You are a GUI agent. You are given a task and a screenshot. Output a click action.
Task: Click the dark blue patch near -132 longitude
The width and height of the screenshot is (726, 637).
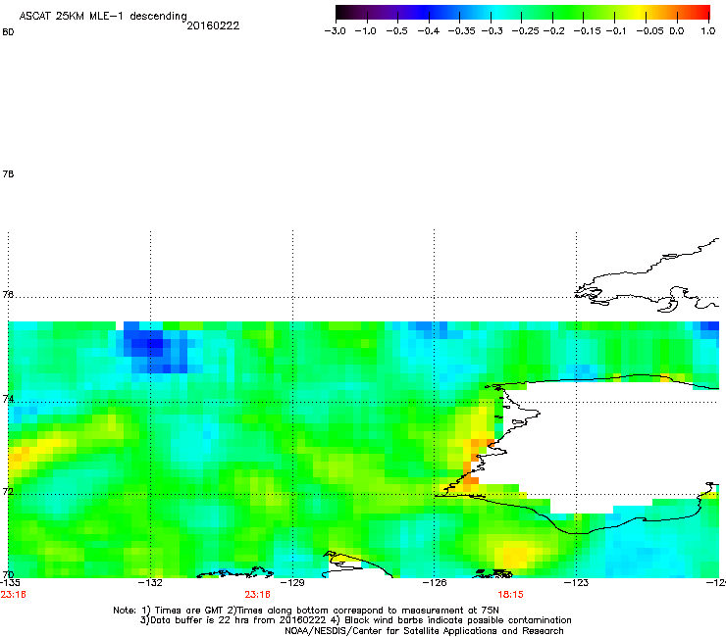tap(151, 348)
